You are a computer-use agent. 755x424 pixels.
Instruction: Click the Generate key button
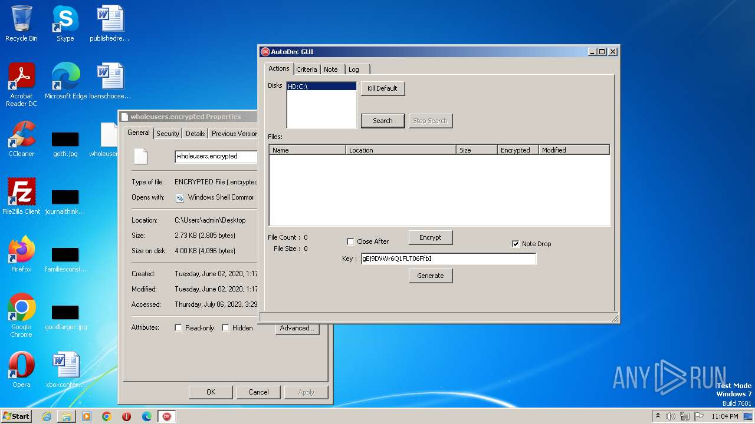[431, 276]
